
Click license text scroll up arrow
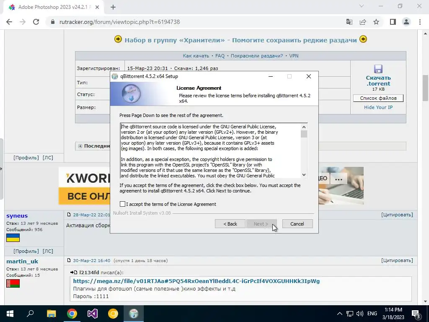pos(304,127)
